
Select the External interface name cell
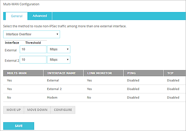53,80
